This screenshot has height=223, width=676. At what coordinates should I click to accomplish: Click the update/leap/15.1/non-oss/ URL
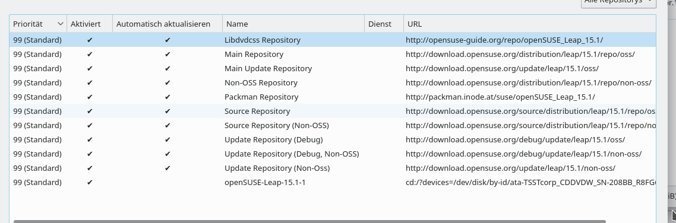pos(510,168)
